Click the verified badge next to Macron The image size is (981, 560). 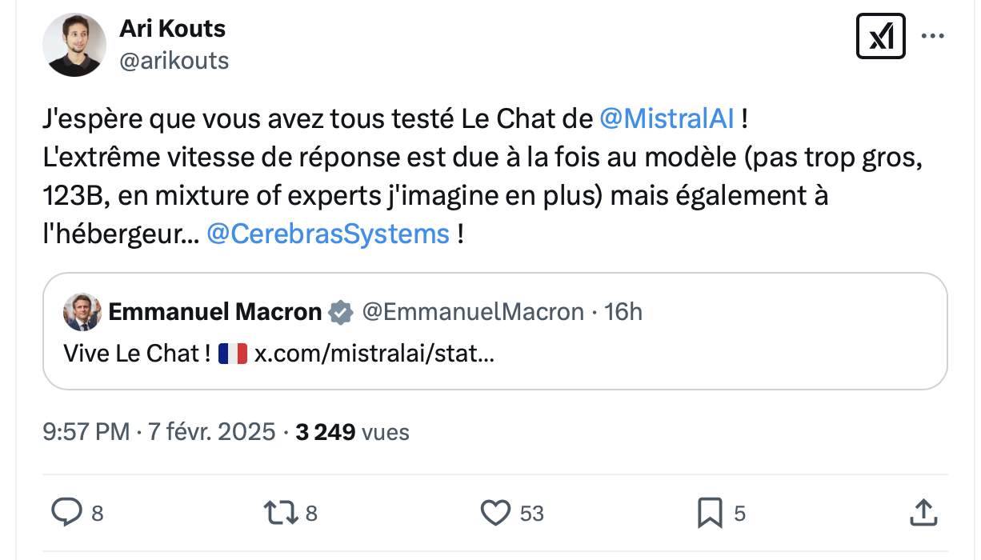coord(342,312)
